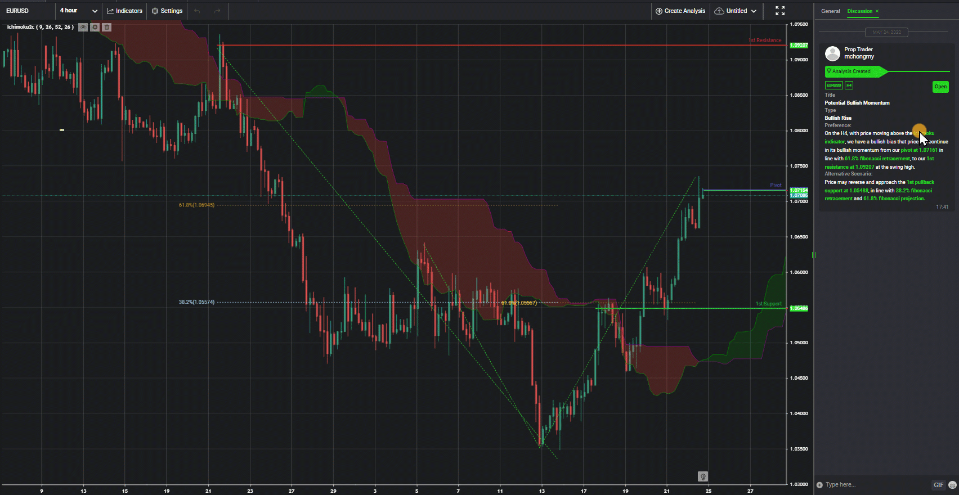Click mchongmy user avatar
Viewport: 959px width, 495px height.
click(x=832, y=53)
